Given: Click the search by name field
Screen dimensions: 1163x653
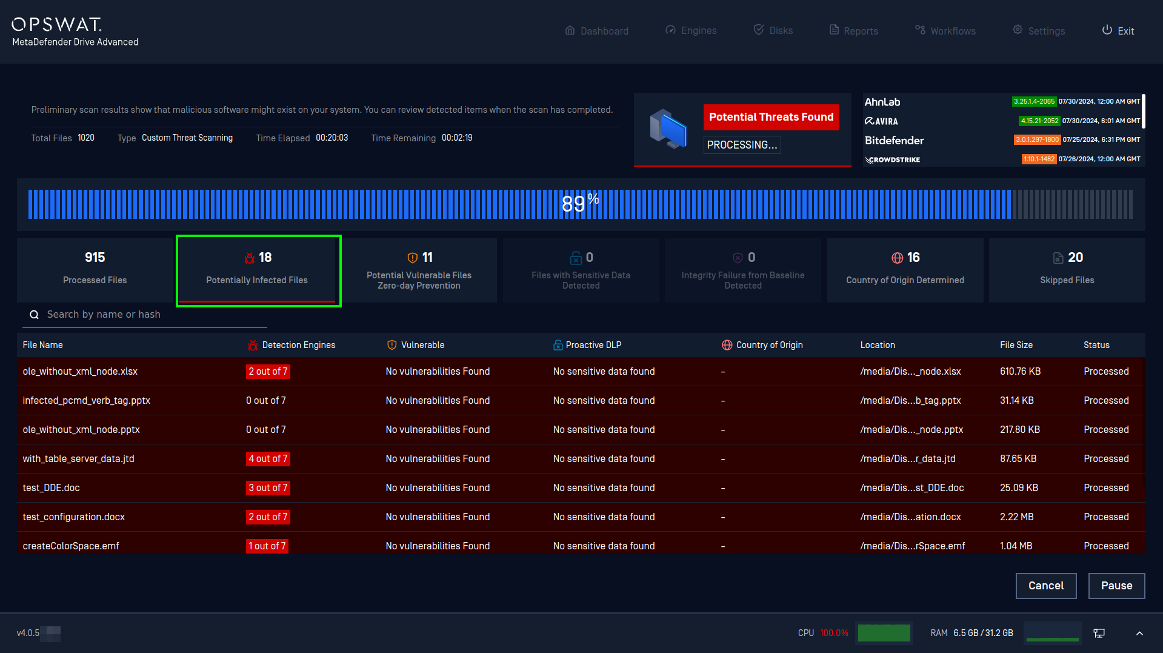Looking at the screenshot, I should tap(145, 315).
